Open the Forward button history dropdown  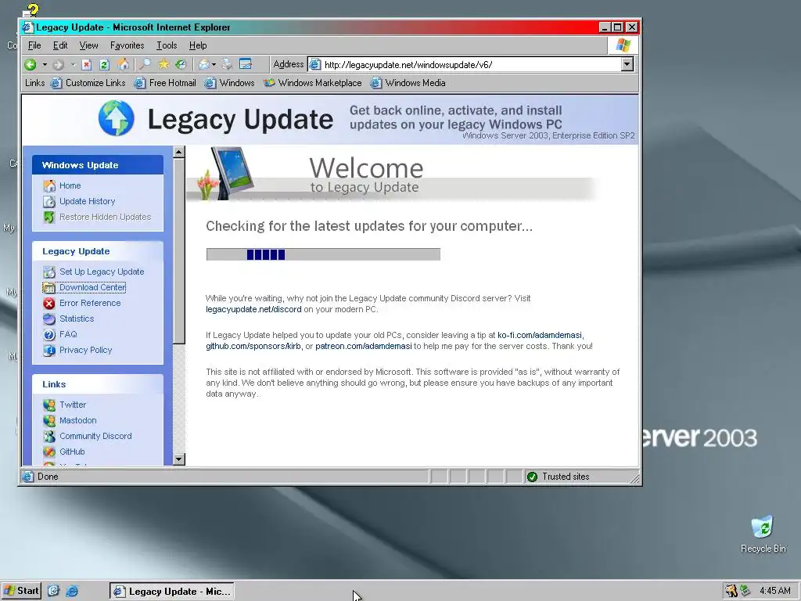(x=73, y=64)
